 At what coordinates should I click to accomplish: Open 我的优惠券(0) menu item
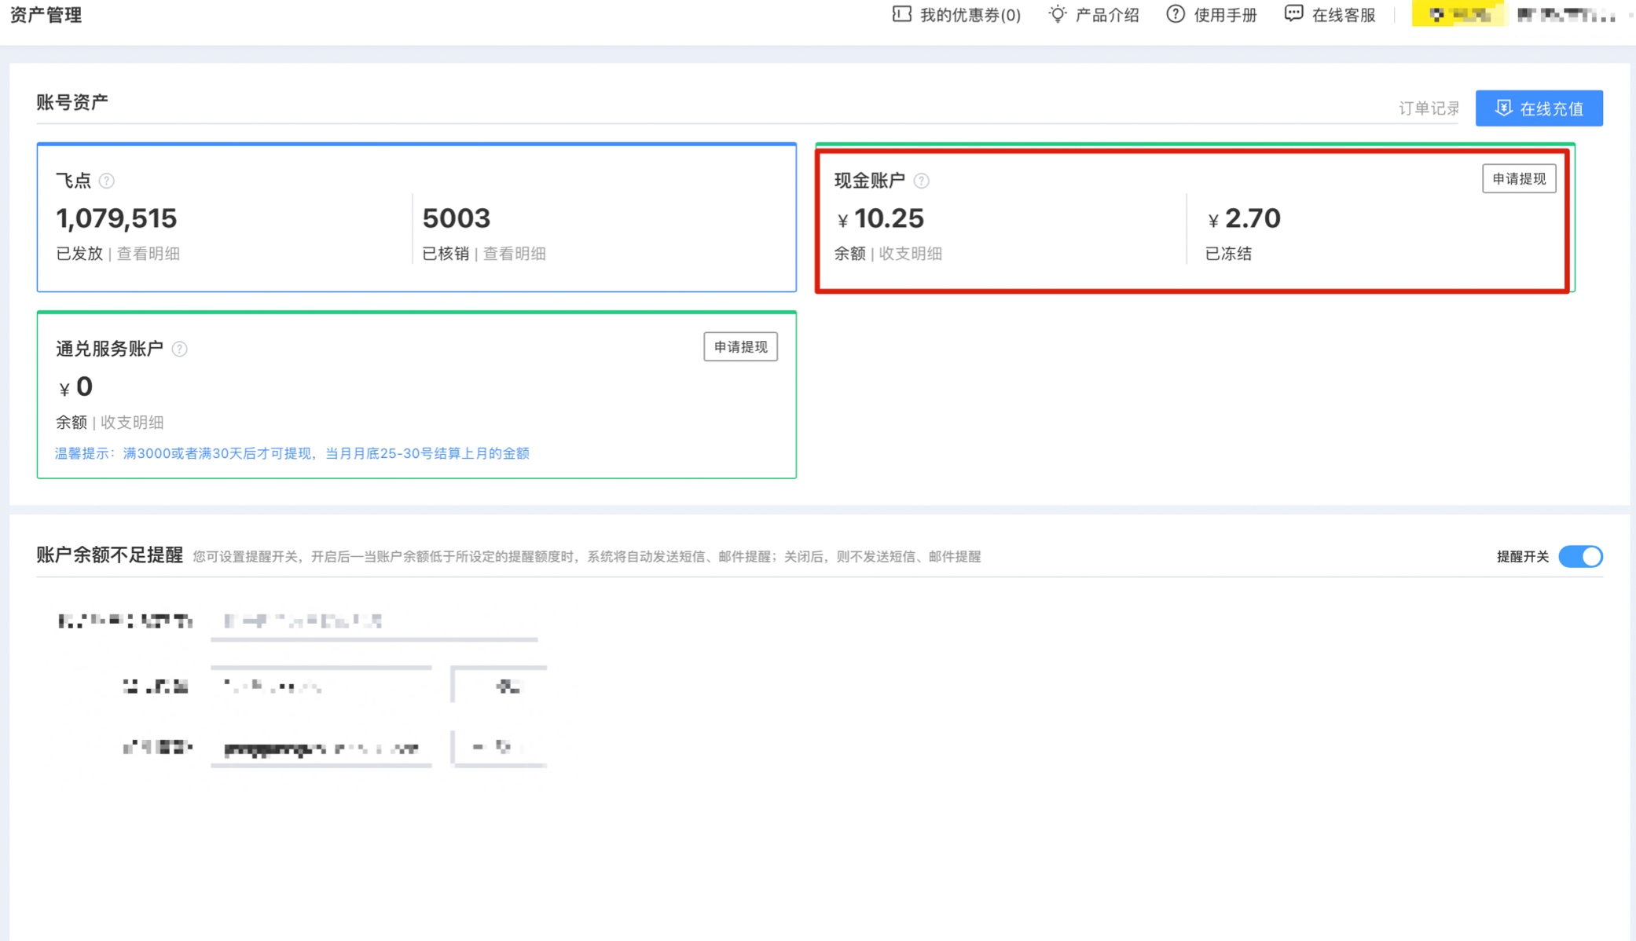pos(970,15)
